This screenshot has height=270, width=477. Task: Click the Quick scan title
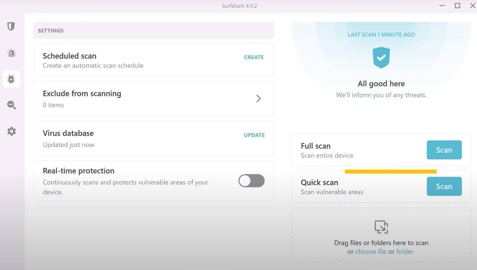point(319,182)
